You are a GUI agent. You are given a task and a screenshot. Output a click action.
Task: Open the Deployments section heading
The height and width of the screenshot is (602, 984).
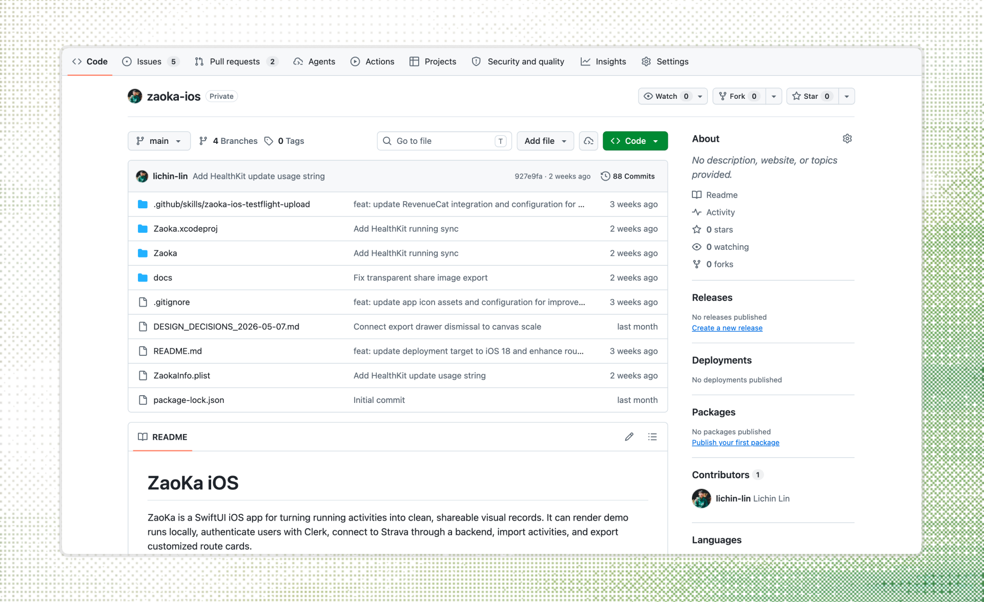pyautogui.click(x=722, y=360)
